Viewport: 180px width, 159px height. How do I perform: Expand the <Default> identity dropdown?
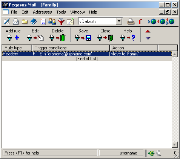pos(119,21)
